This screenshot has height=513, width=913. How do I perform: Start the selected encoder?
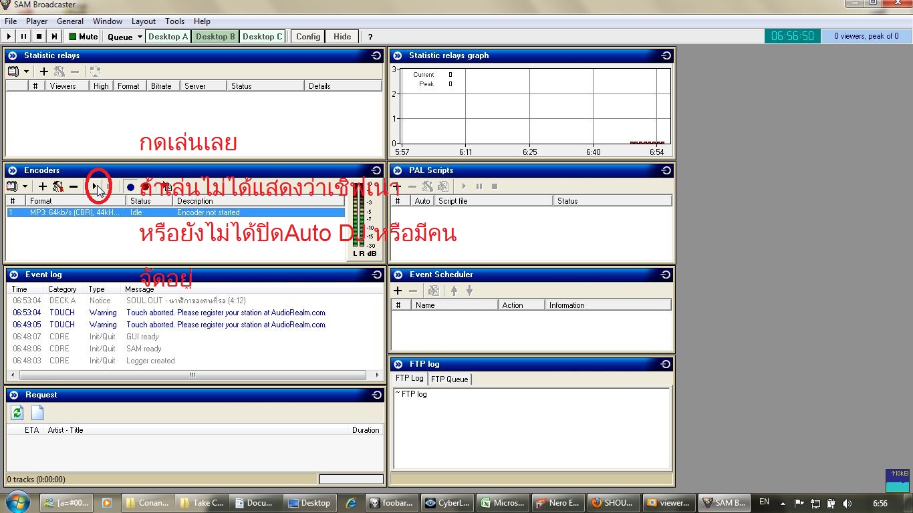(x=96, y=187)
